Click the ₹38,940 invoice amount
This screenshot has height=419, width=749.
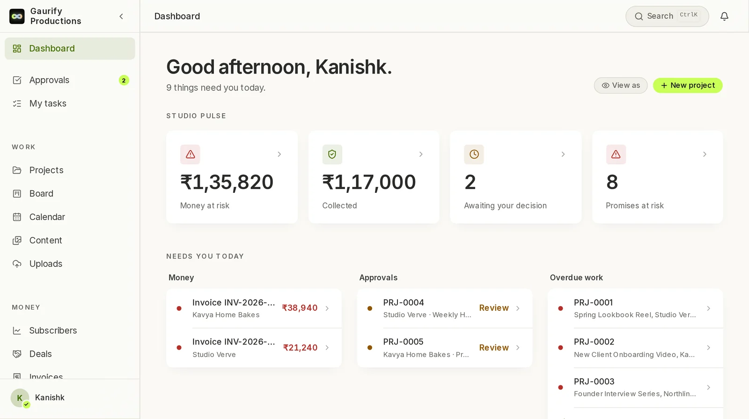(300, 308)
